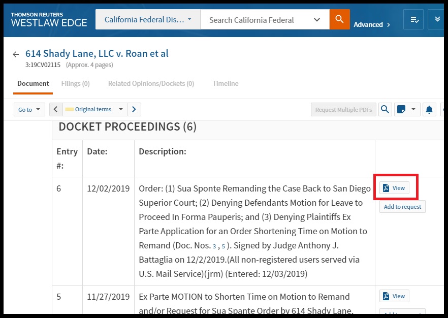The image size is (448, 318).
Task: Search within document using the magnifier icon
Action: point(385,109)
